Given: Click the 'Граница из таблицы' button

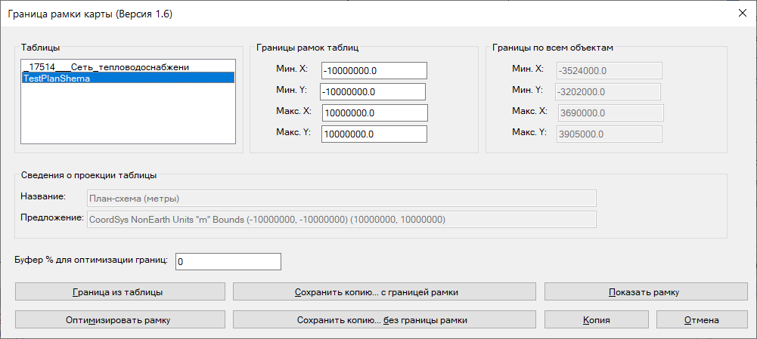Looking at the screenshot, I should click(120, 291).
